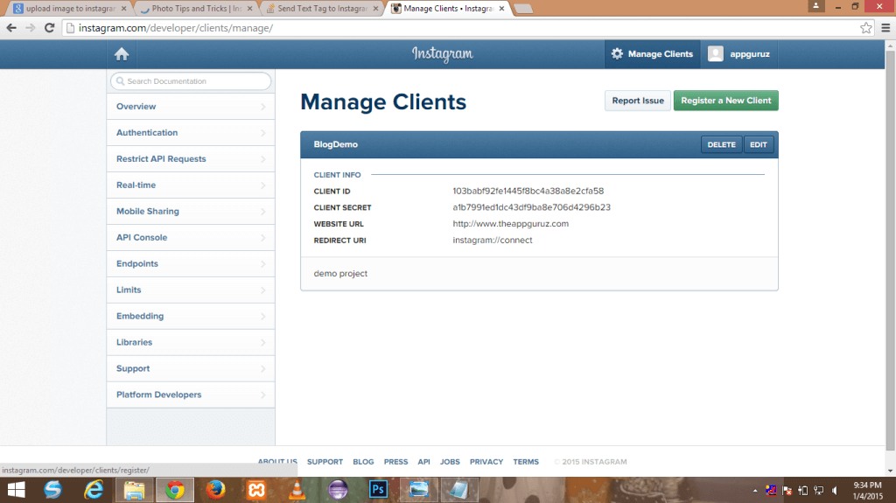Image resolution: width=896 pixels, height=503 pixels.
Task: Expand Restrict API Requests chevron
Action: point(262,159)
